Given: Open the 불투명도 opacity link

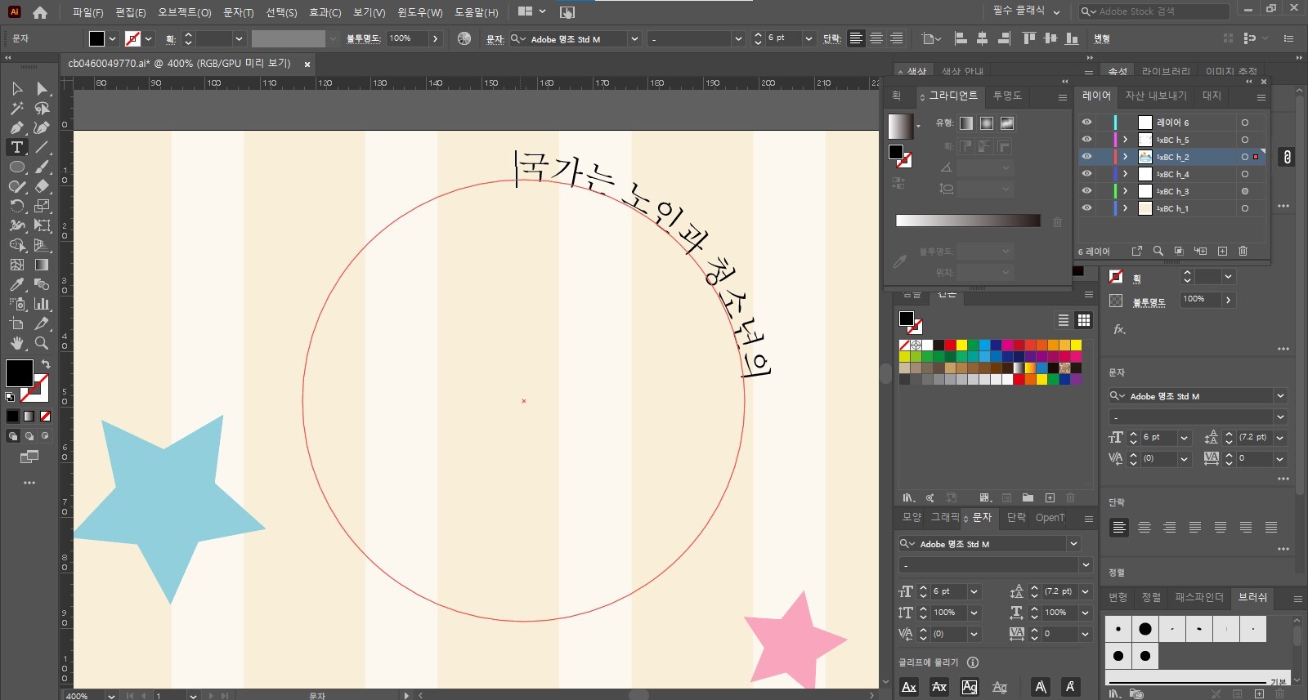Looking at the screenshot, I should point(363,38).
